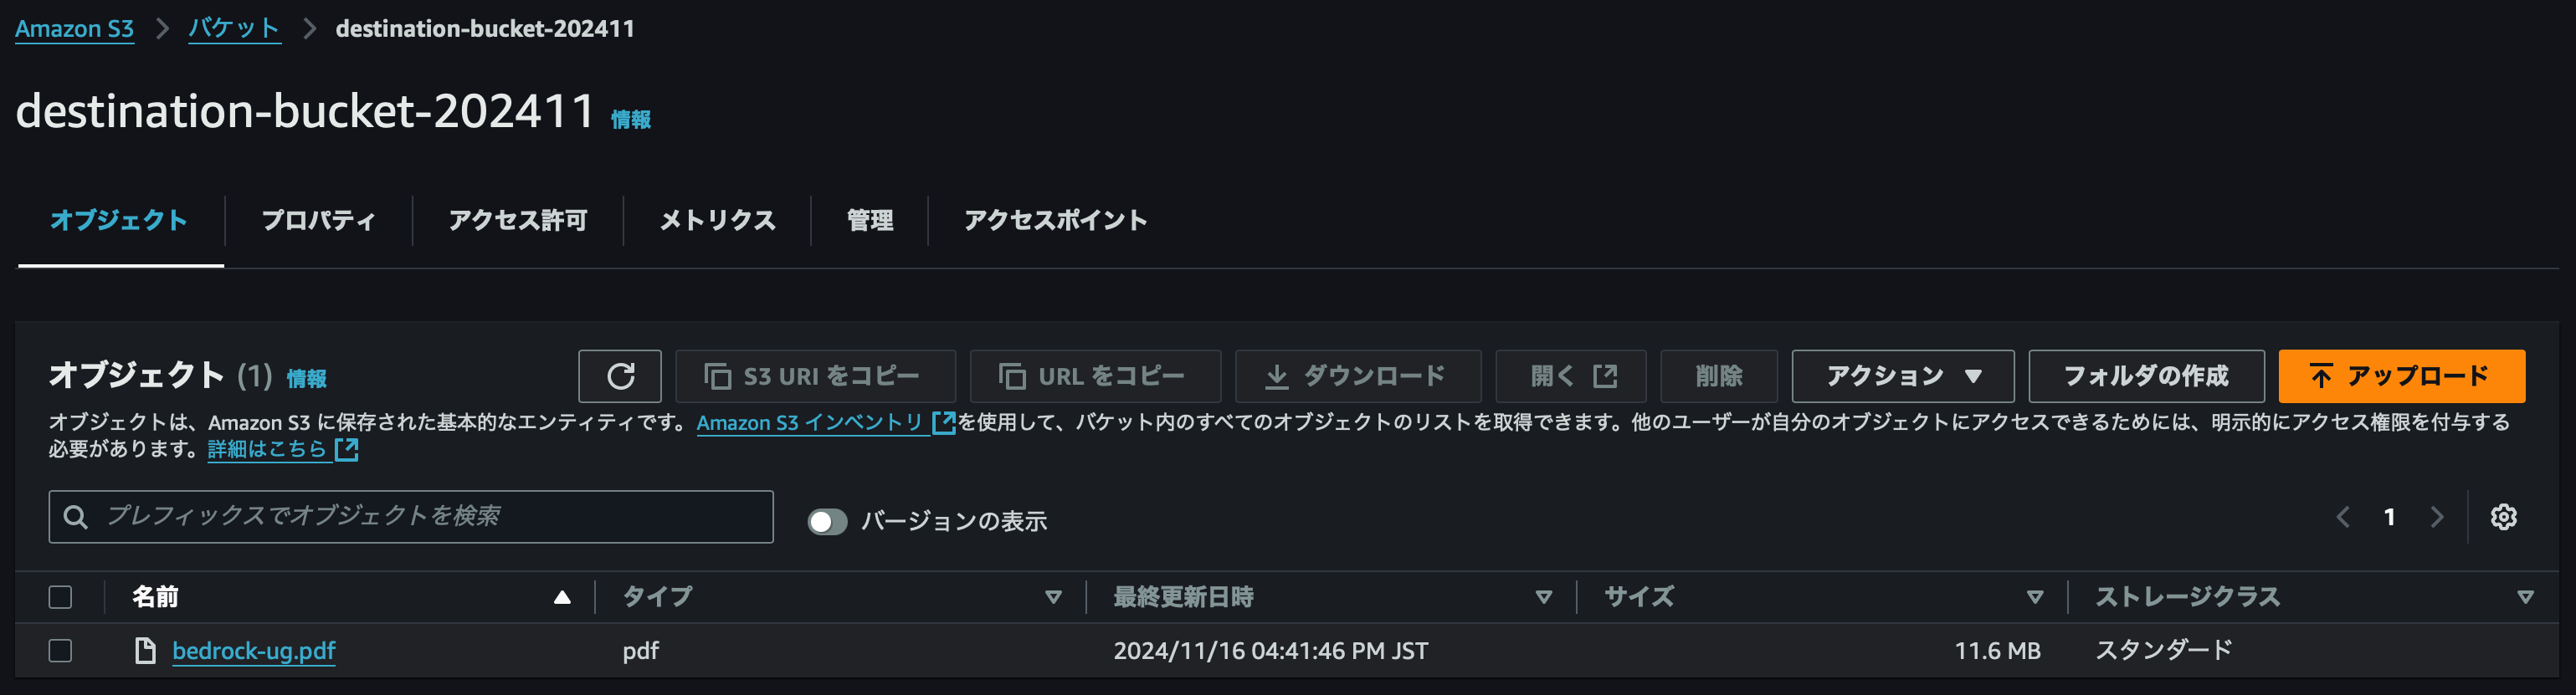Image resolution: width=2576 pixels, height=695 pixels.
Task: Switch to the Management tab
Action: pyautogui.click(x=869, y=221)
